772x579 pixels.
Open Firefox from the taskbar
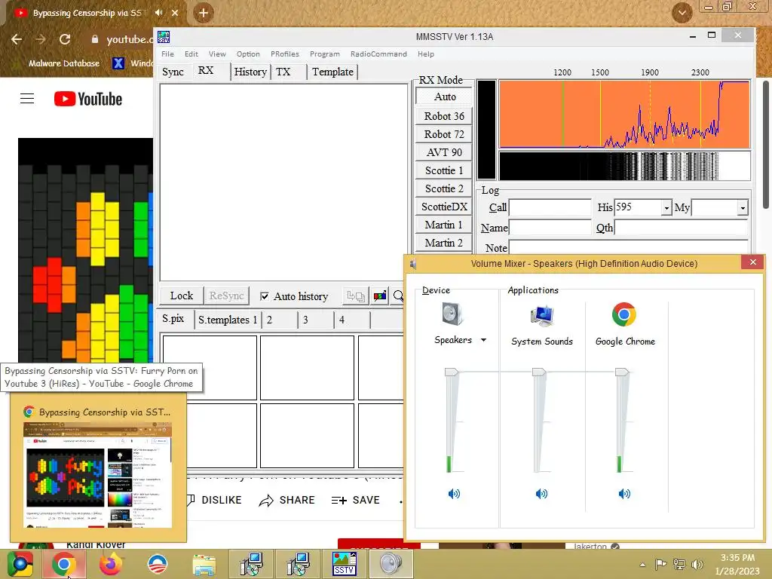pyautogui.click(x=111, y=564)
